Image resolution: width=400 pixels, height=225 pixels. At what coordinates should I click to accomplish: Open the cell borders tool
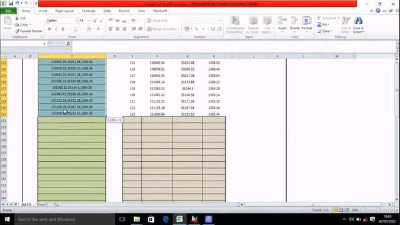point(76,29)
